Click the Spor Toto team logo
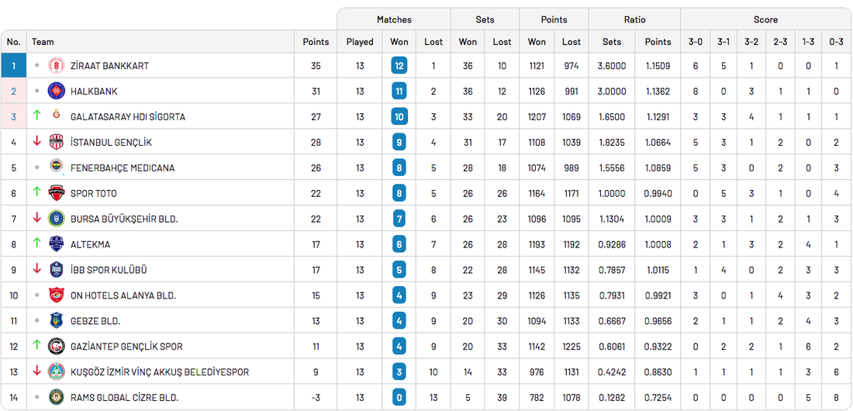This screenshot has width=853, height=411. coord(57,193)
